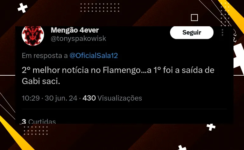Open the Mengão 4ever profile avatar
Image resolution: width=244 pixels, height=150 pixels.
pos(33,36)
